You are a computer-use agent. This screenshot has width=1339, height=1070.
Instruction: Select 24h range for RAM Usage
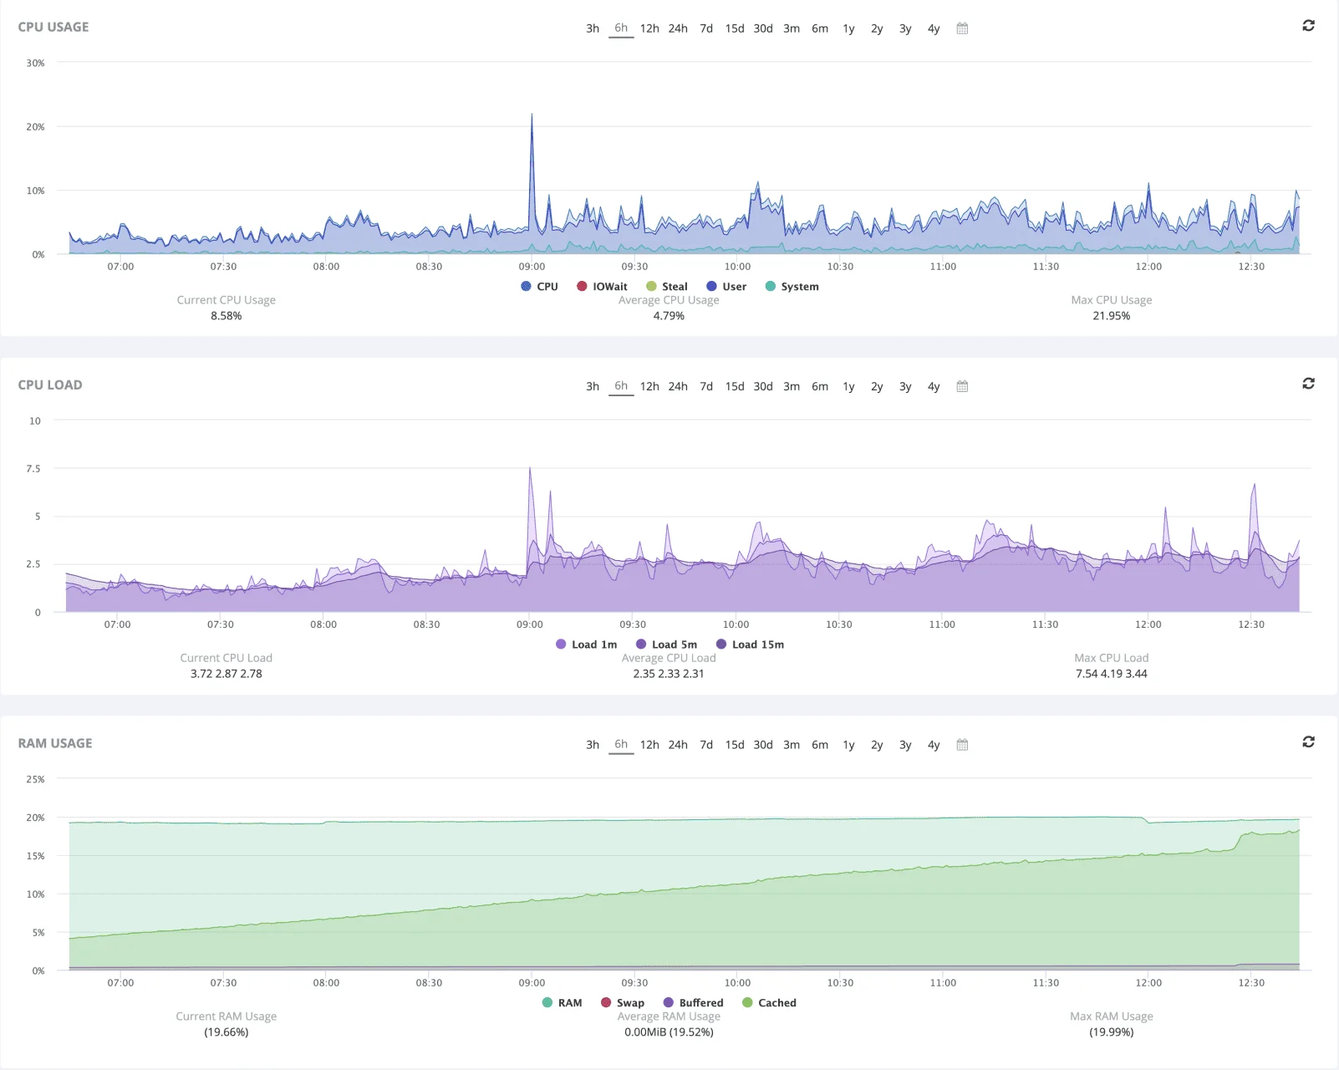coord(678,745)
